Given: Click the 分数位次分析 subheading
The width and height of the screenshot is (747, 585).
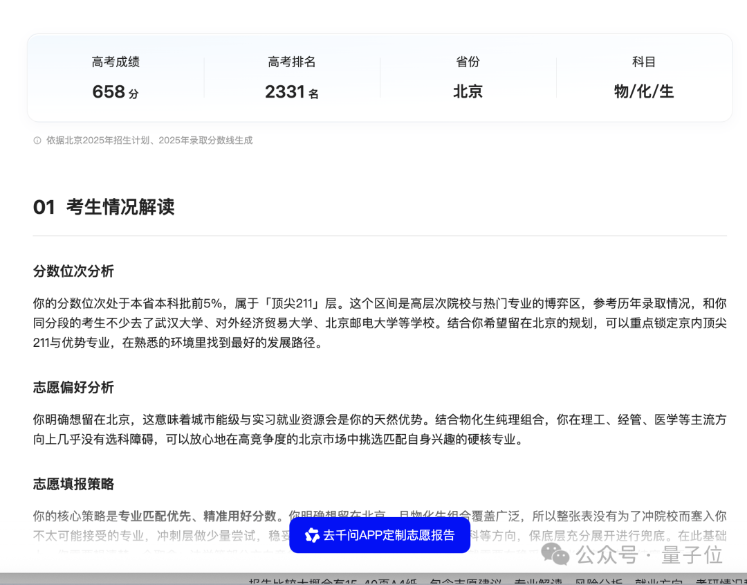Looking at the screenshot, I should click(x=73, y=271).
